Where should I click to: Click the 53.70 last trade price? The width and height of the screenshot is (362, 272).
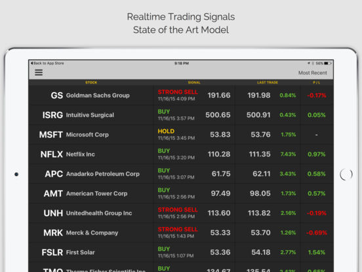tap(260, 233)
